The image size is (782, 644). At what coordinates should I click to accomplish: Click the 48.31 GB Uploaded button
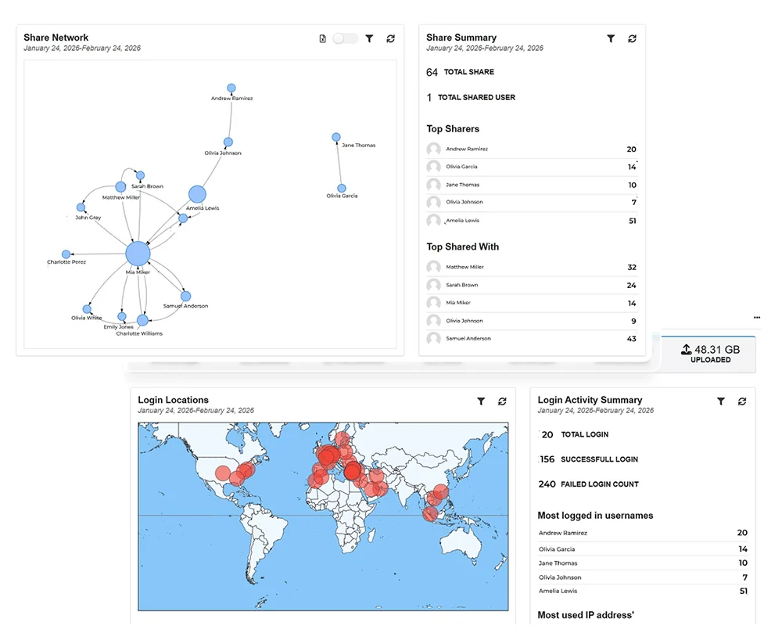(710, 354)
